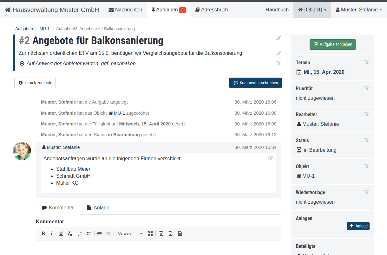387x255 pixels.
Task: Switch to the Anlage tab
Action: [x=98, y=207]
